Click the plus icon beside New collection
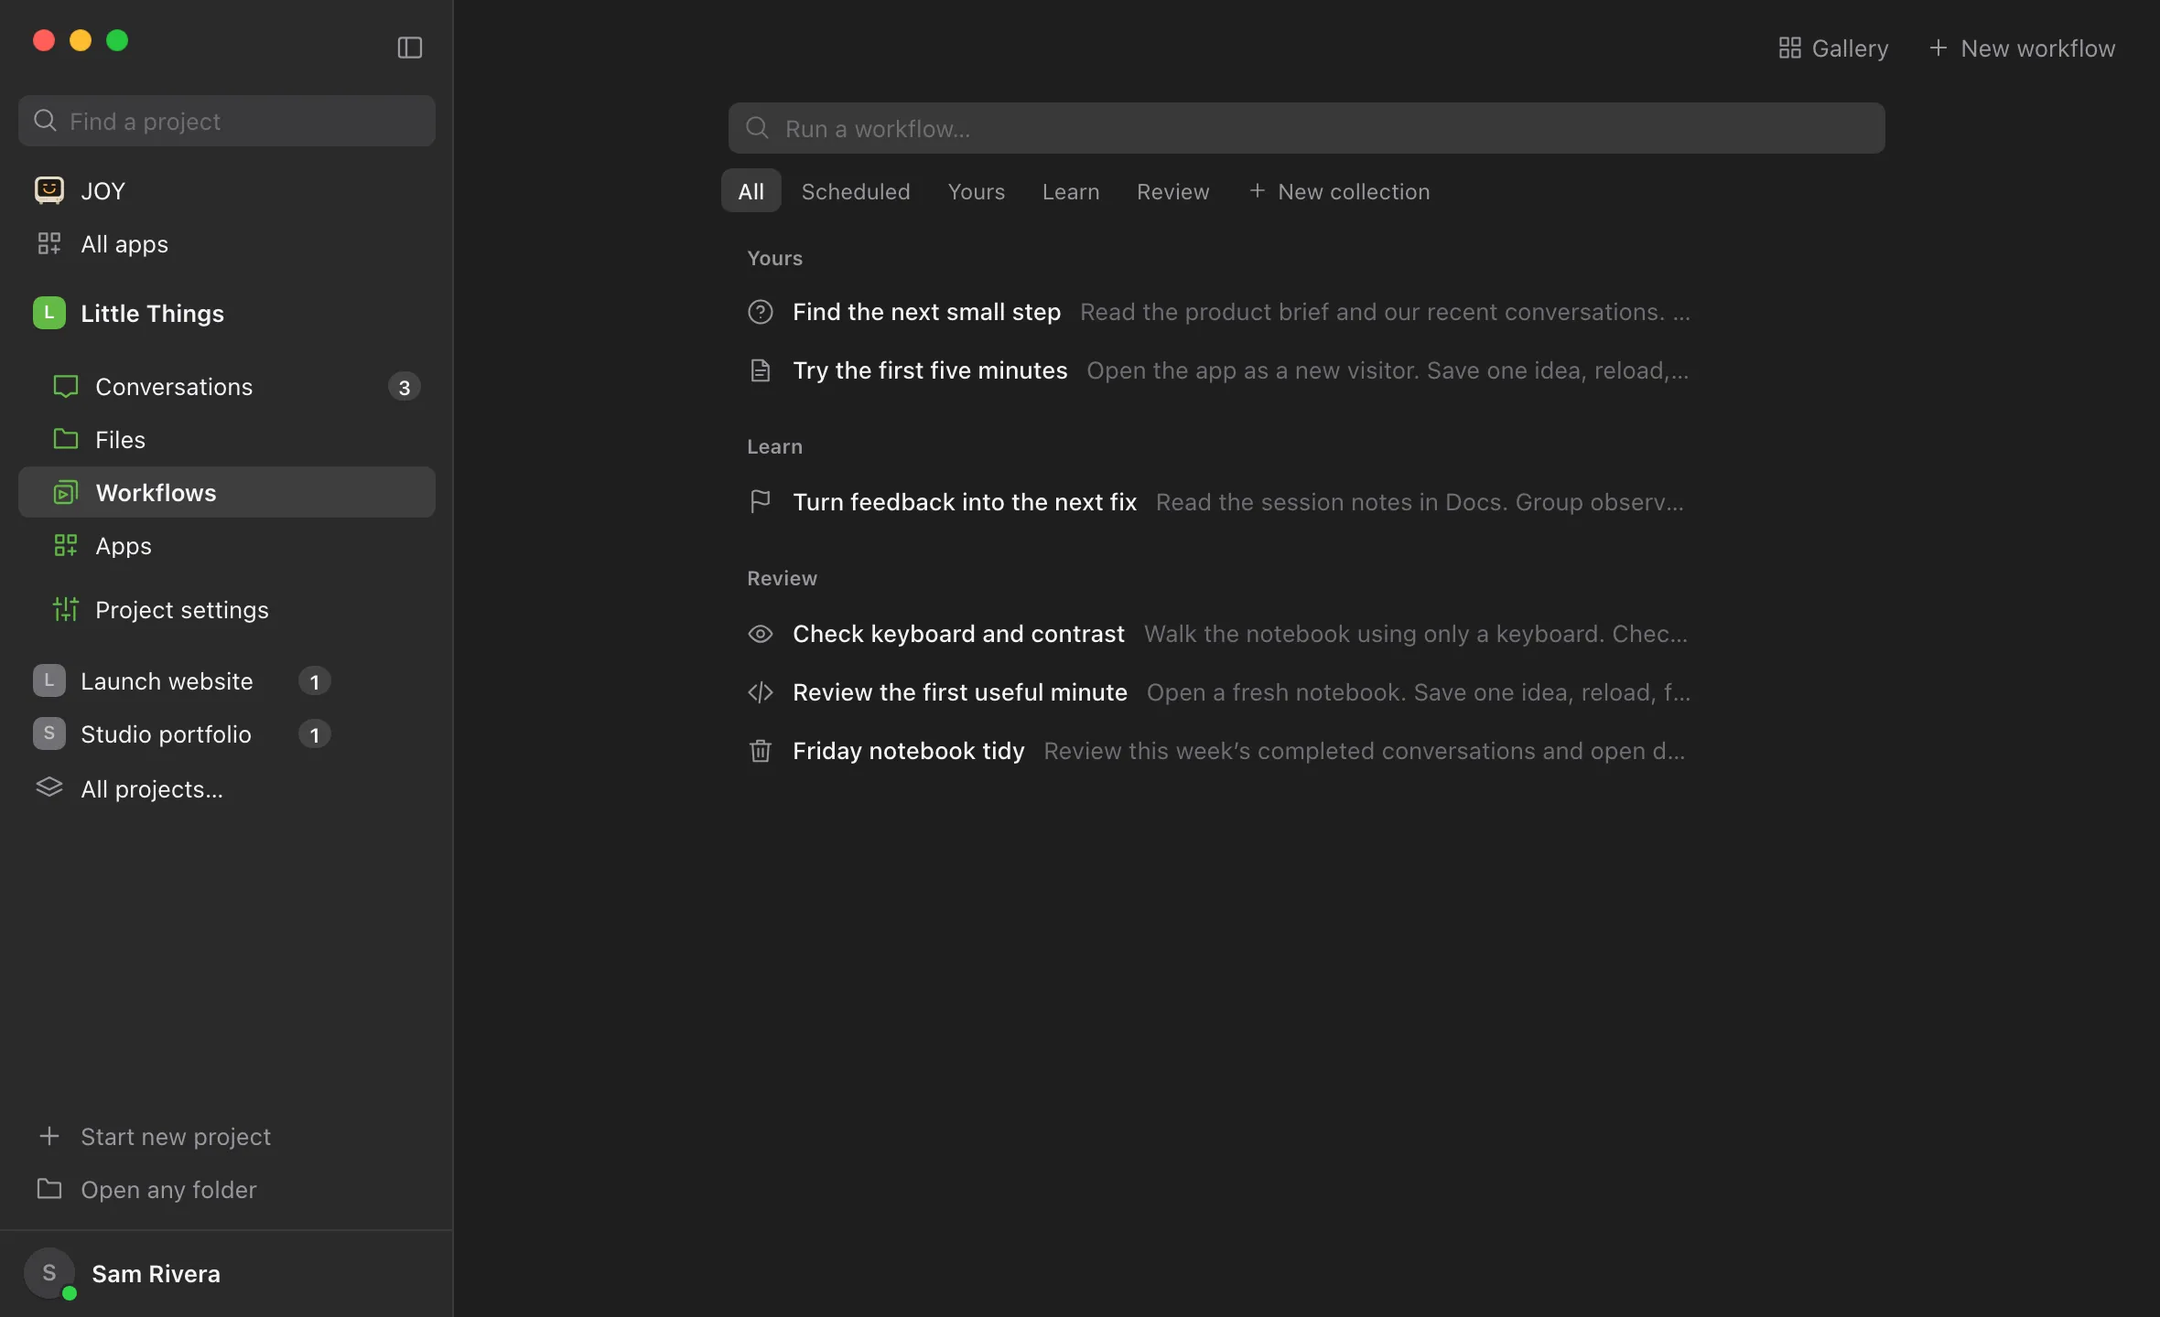 (1258, 190)
